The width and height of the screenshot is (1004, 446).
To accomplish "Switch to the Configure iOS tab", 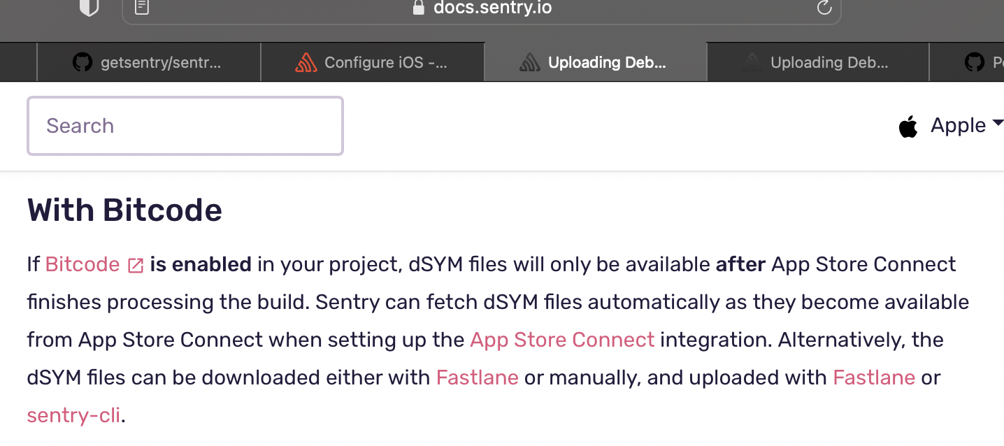I will point(371,62).
